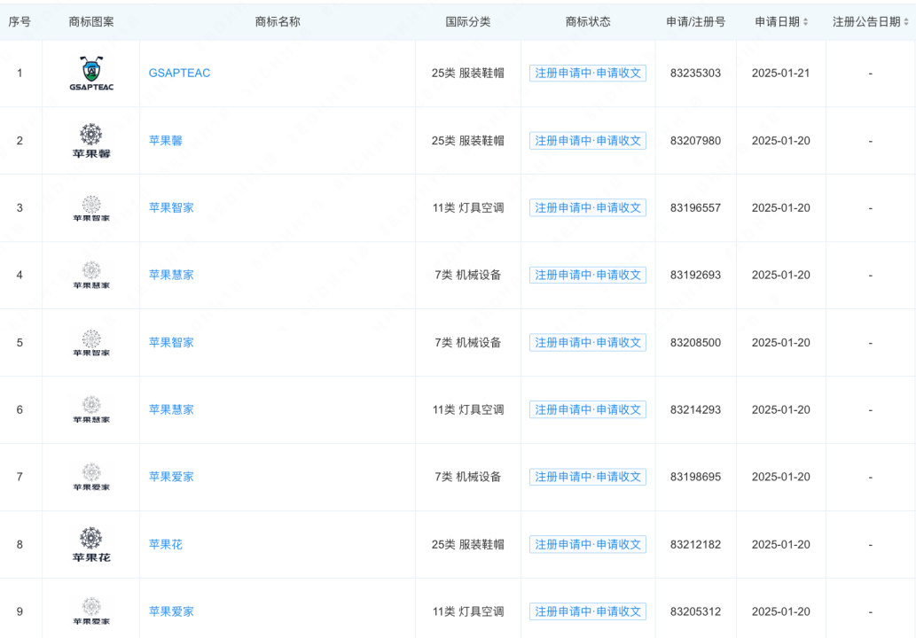This screenshot has width=916, height=638.
Task: Click the 国际分类 column header
Action: coord(467,22)
